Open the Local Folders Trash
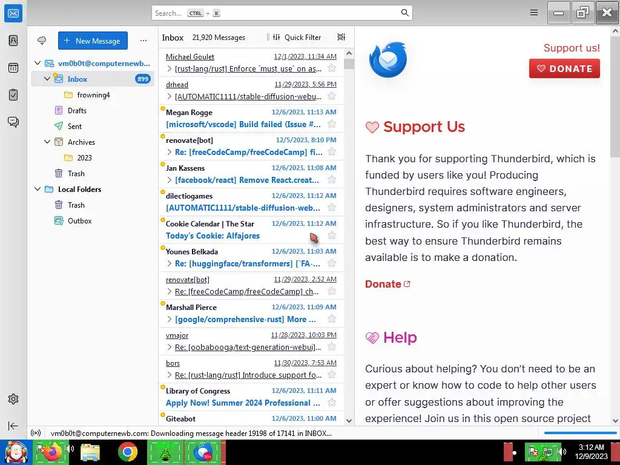Screen dimensions: 620x465 (x=93, y=205)
